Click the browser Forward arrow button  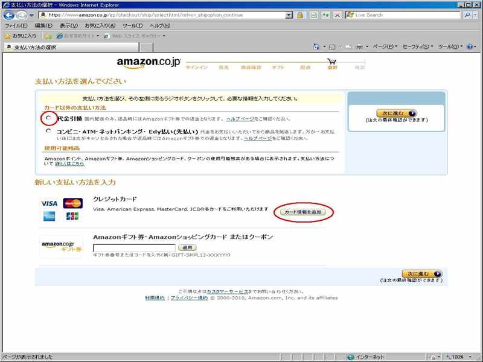click(21, 15)
